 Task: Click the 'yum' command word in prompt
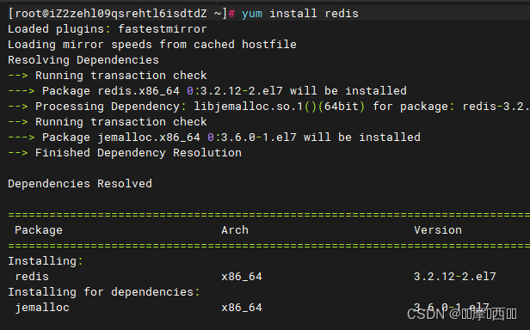pyautogui.click(x=252, y=14)
